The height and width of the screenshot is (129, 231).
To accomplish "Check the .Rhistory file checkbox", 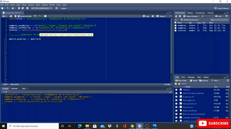I will click(x=176, y=90).
